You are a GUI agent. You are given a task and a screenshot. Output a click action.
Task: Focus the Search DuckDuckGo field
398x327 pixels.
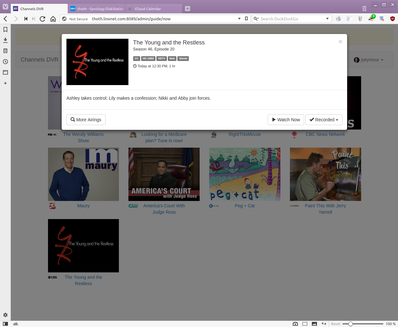pos(292,19)
